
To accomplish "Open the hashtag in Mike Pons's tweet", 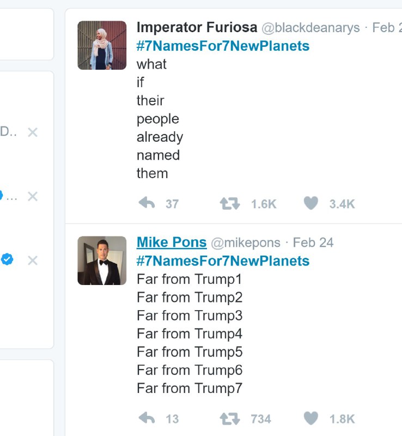I will click(223, 261).
